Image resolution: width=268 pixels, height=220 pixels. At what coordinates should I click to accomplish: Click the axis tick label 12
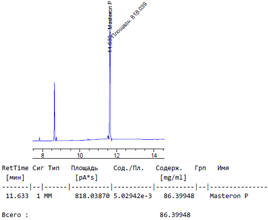116,155
